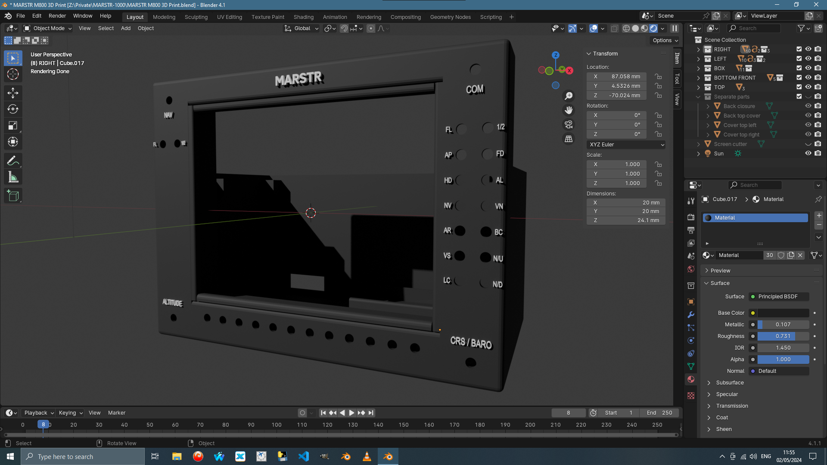Activate the Rotate tool

13,109
